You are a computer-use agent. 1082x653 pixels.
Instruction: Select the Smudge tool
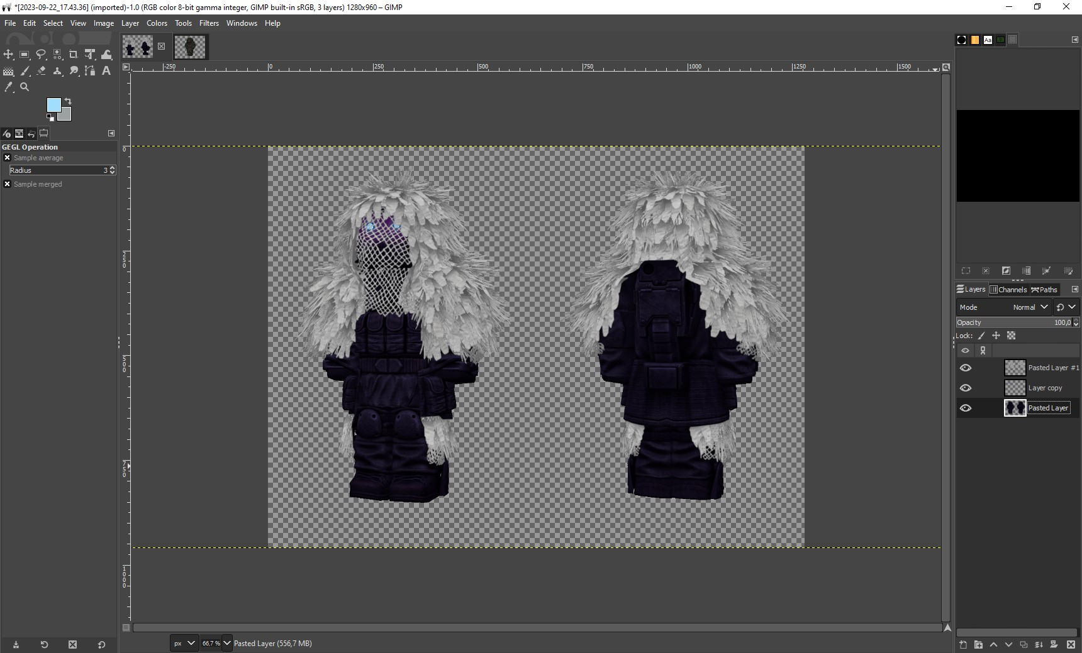coord(74,71)
